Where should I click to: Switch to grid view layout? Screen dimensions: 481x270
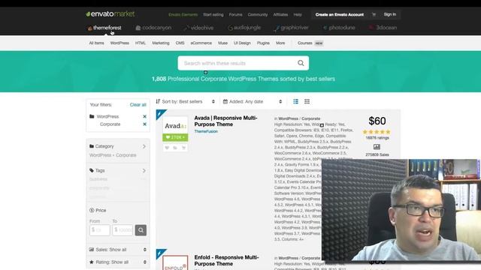307,101
